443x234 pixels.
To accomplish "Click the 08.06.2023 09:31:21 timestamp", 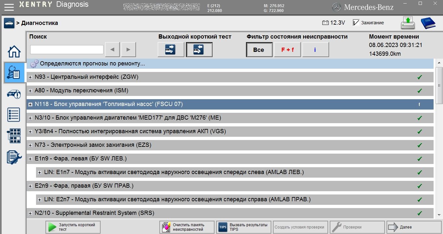I will point(396,45).
